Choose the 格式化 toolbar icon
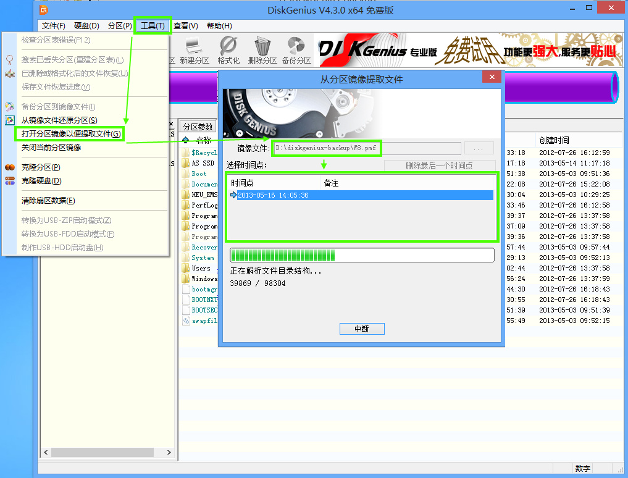Viewport: 628px width, 478px height. 228,46
